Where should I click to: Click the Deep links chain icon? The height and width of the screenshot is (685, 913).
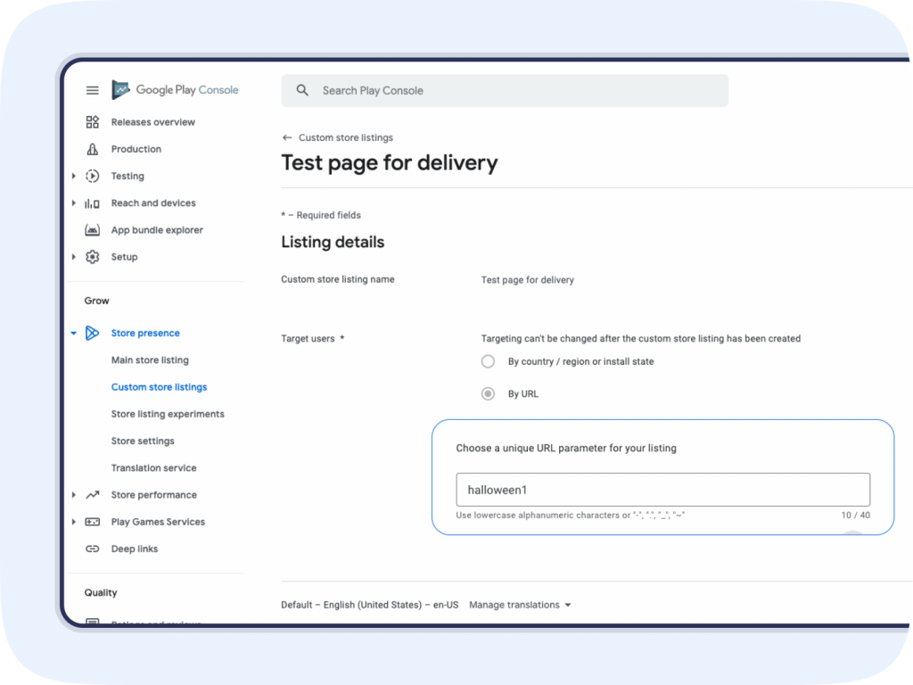click(x=92, y=549)
